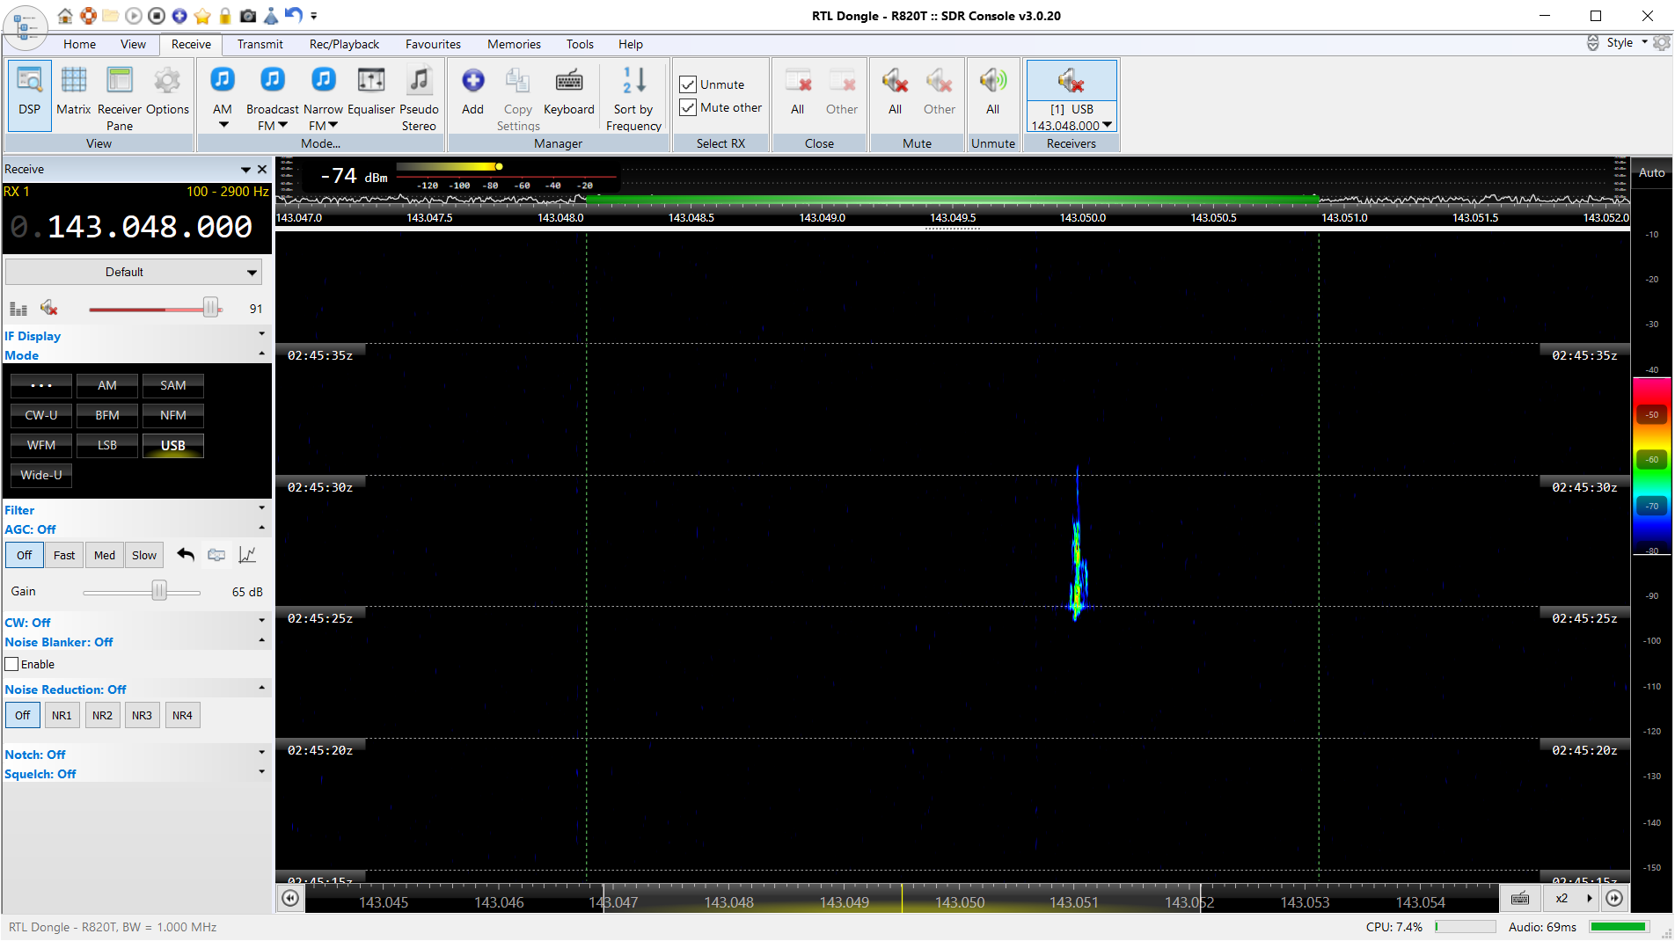Set AGC to Slow
This screenshot has width=1675, height=941.
(144, 555)
